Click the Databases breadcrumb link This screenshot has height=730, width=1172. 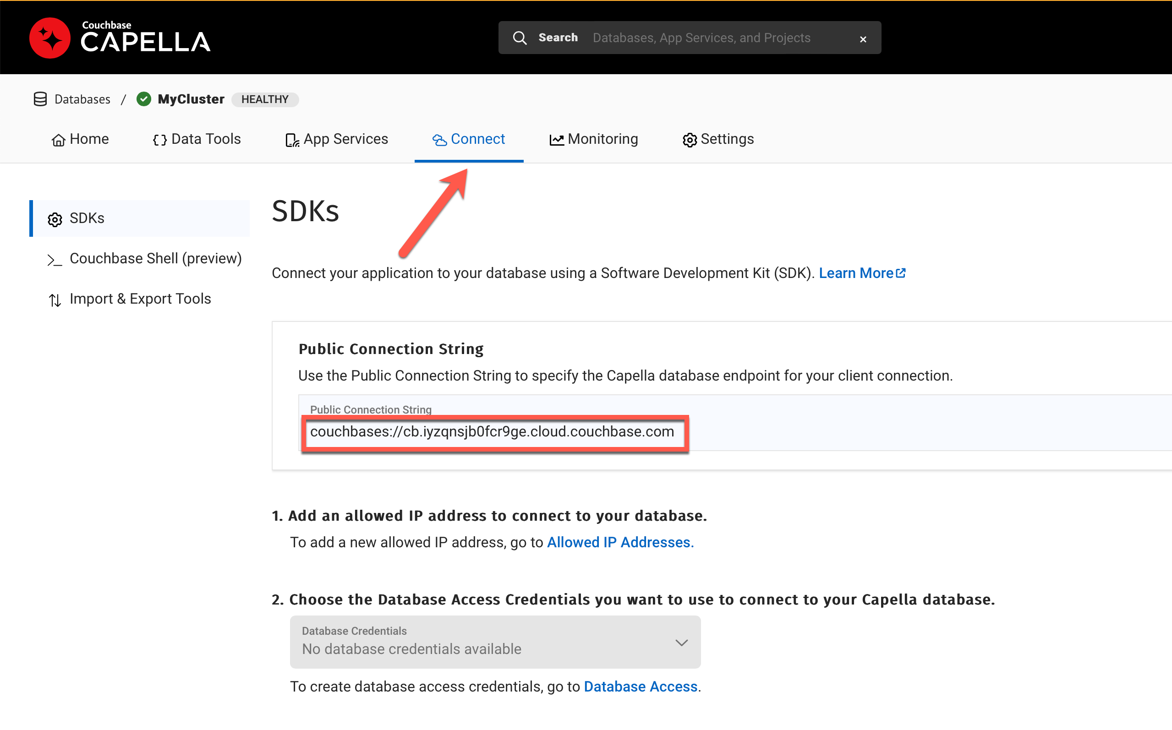[x=82, y=99]
